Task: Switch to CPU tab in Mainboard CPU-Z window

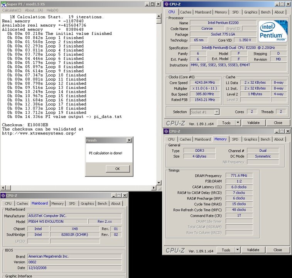Action: [8, 203]
